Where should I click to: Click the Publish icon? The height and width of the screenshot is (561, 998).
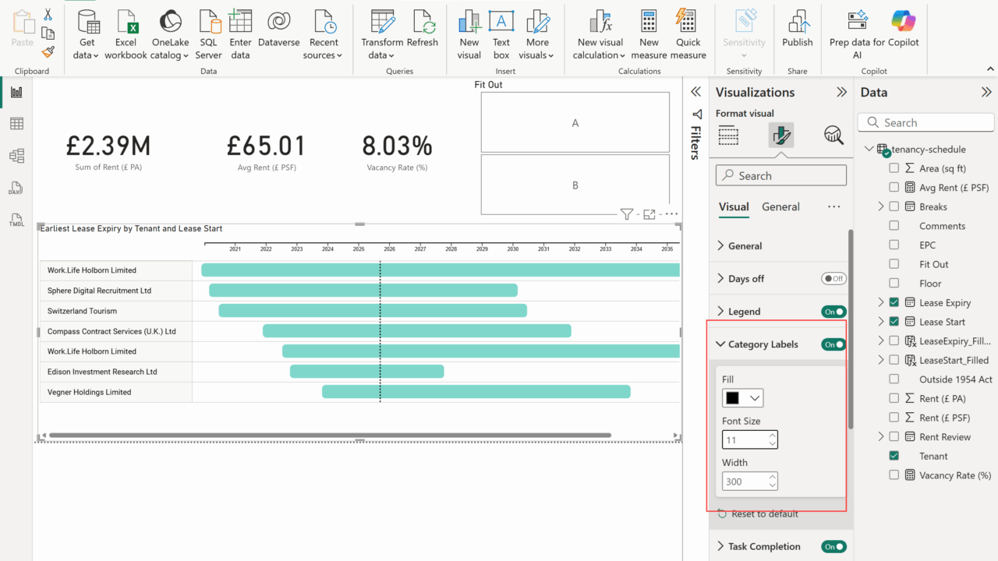(x=797, y=34)
